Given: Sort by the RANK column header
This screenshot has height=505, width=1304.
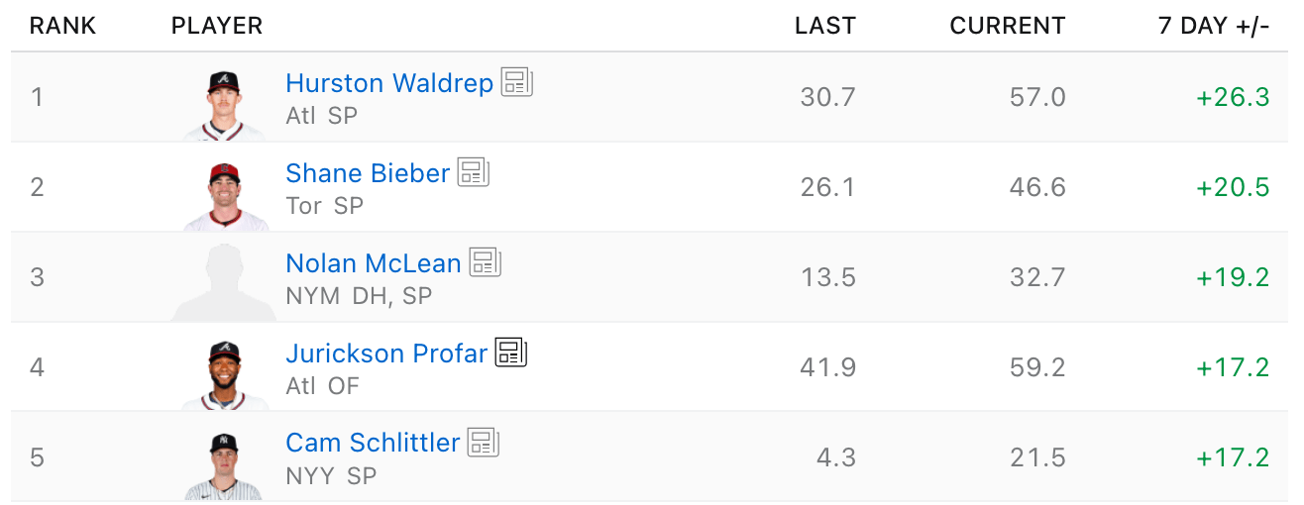Looking at the screenshot, I should click(x=63, y=27).
